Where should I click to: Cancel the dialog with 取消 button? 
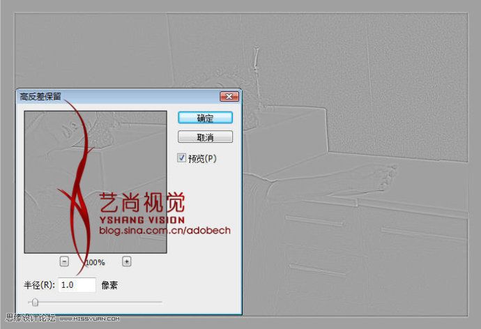point(205,137)
